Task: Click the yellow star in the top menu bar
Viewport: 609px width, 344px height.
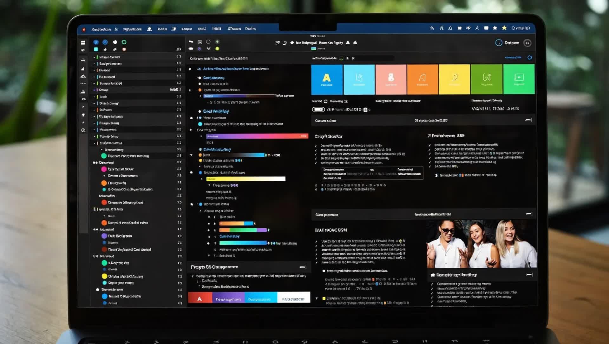Action: pos(504,28)
